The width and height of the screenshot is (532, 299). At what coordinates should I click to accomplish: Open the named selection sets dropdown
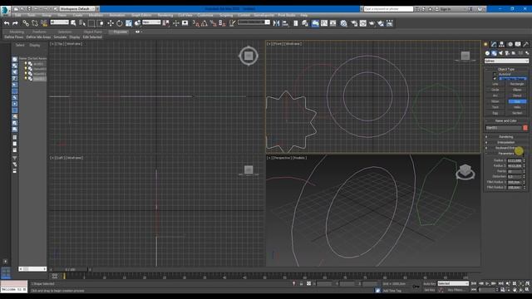point(254,22)
